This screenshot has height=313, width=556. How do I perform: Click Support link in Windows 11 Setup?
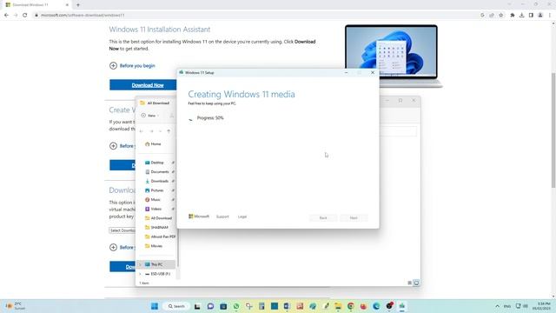pos(222,216)
